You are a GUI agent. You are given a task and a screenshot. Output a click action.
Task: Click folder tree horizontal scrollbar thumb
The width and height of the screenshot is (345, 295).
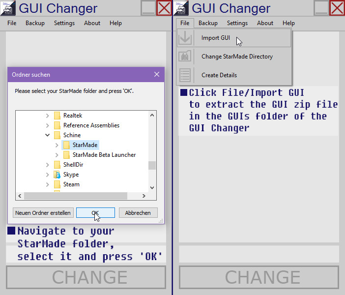(76, 196)
